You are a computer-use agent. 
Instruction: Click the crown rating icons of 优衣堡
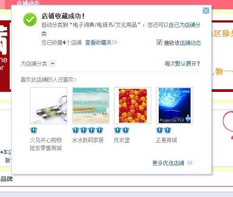[122, 130]
